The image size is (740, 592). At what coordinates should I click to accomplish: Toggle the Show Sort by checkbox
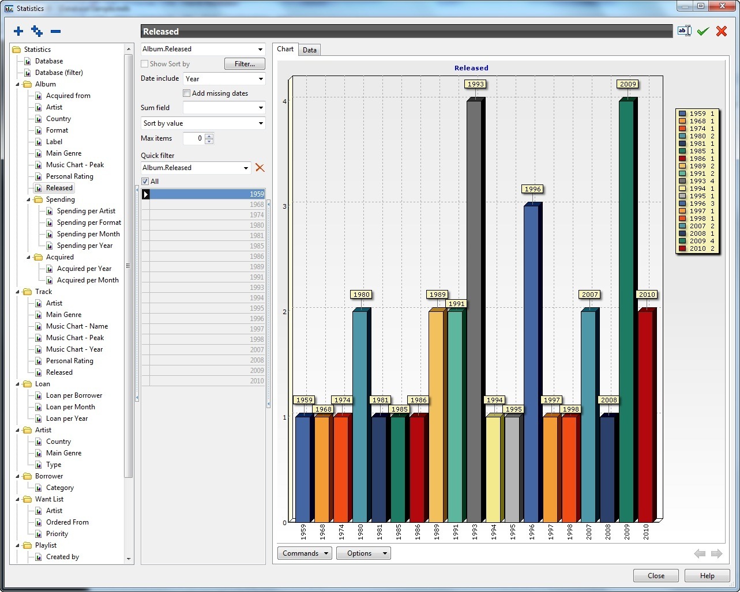pyautogui.click(x=145, y=64)
